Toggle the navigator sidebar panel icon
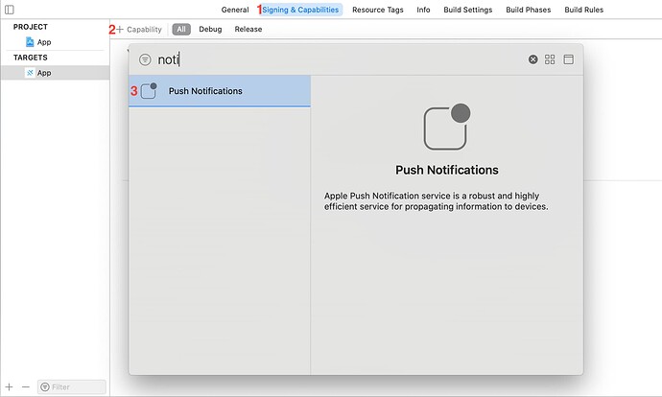The image size is (662, 397). tap(10, 10)
